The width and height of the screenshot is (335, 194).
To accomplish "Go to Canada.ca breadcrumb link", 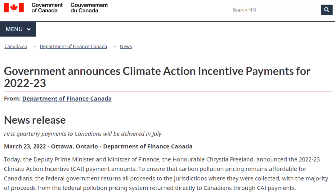I will [x=16, y=46].
